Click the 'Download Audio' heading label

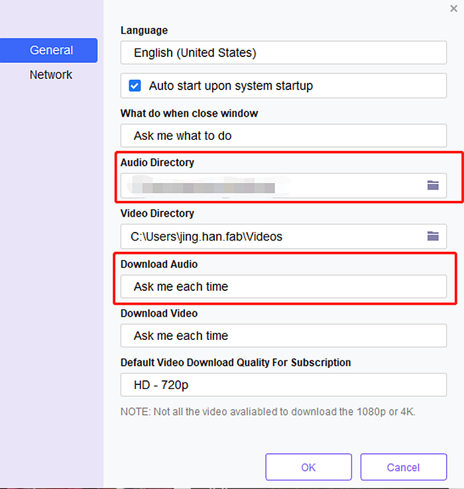pyautogui.click(x=159, y=264)
